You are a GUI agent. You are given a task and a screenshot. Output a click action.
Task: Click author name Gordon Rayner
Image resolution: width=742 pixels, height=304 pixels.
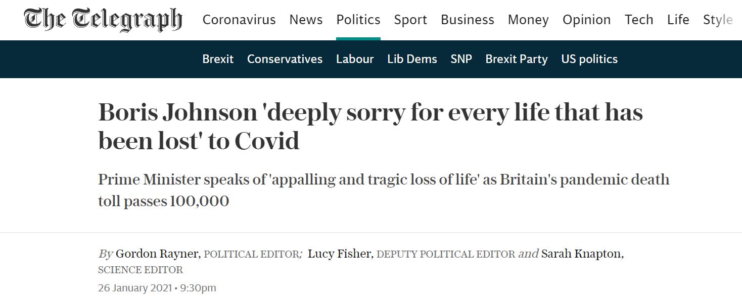click(158, 254)
